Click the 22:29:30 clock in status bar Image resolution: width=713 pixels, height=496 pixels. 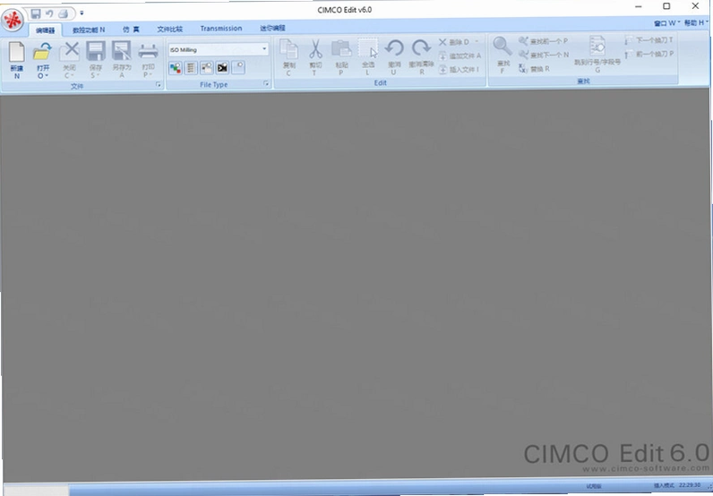click(690, 485)
